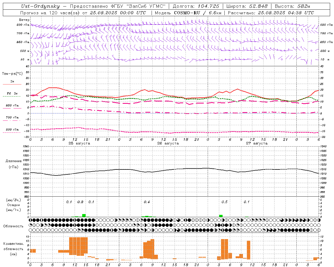Click the (гПа) unit under Давление
Screen dimensions: 334x267
[14, 167]
